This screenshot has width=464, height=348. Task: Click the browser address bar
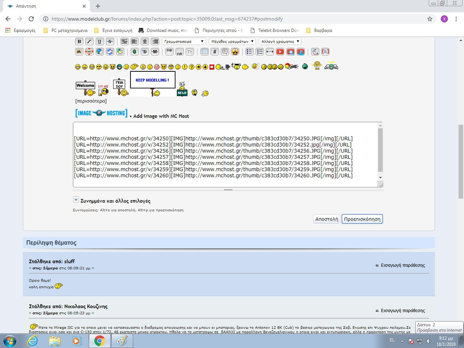pos(237,19)
